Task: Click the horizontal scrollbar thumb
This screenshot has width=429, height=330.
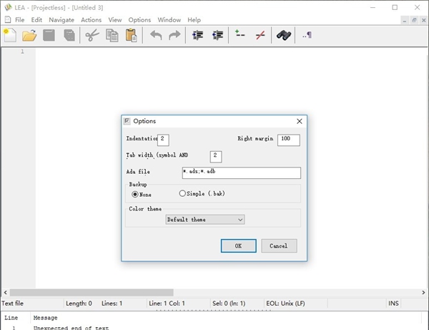Action: (92, 293)
